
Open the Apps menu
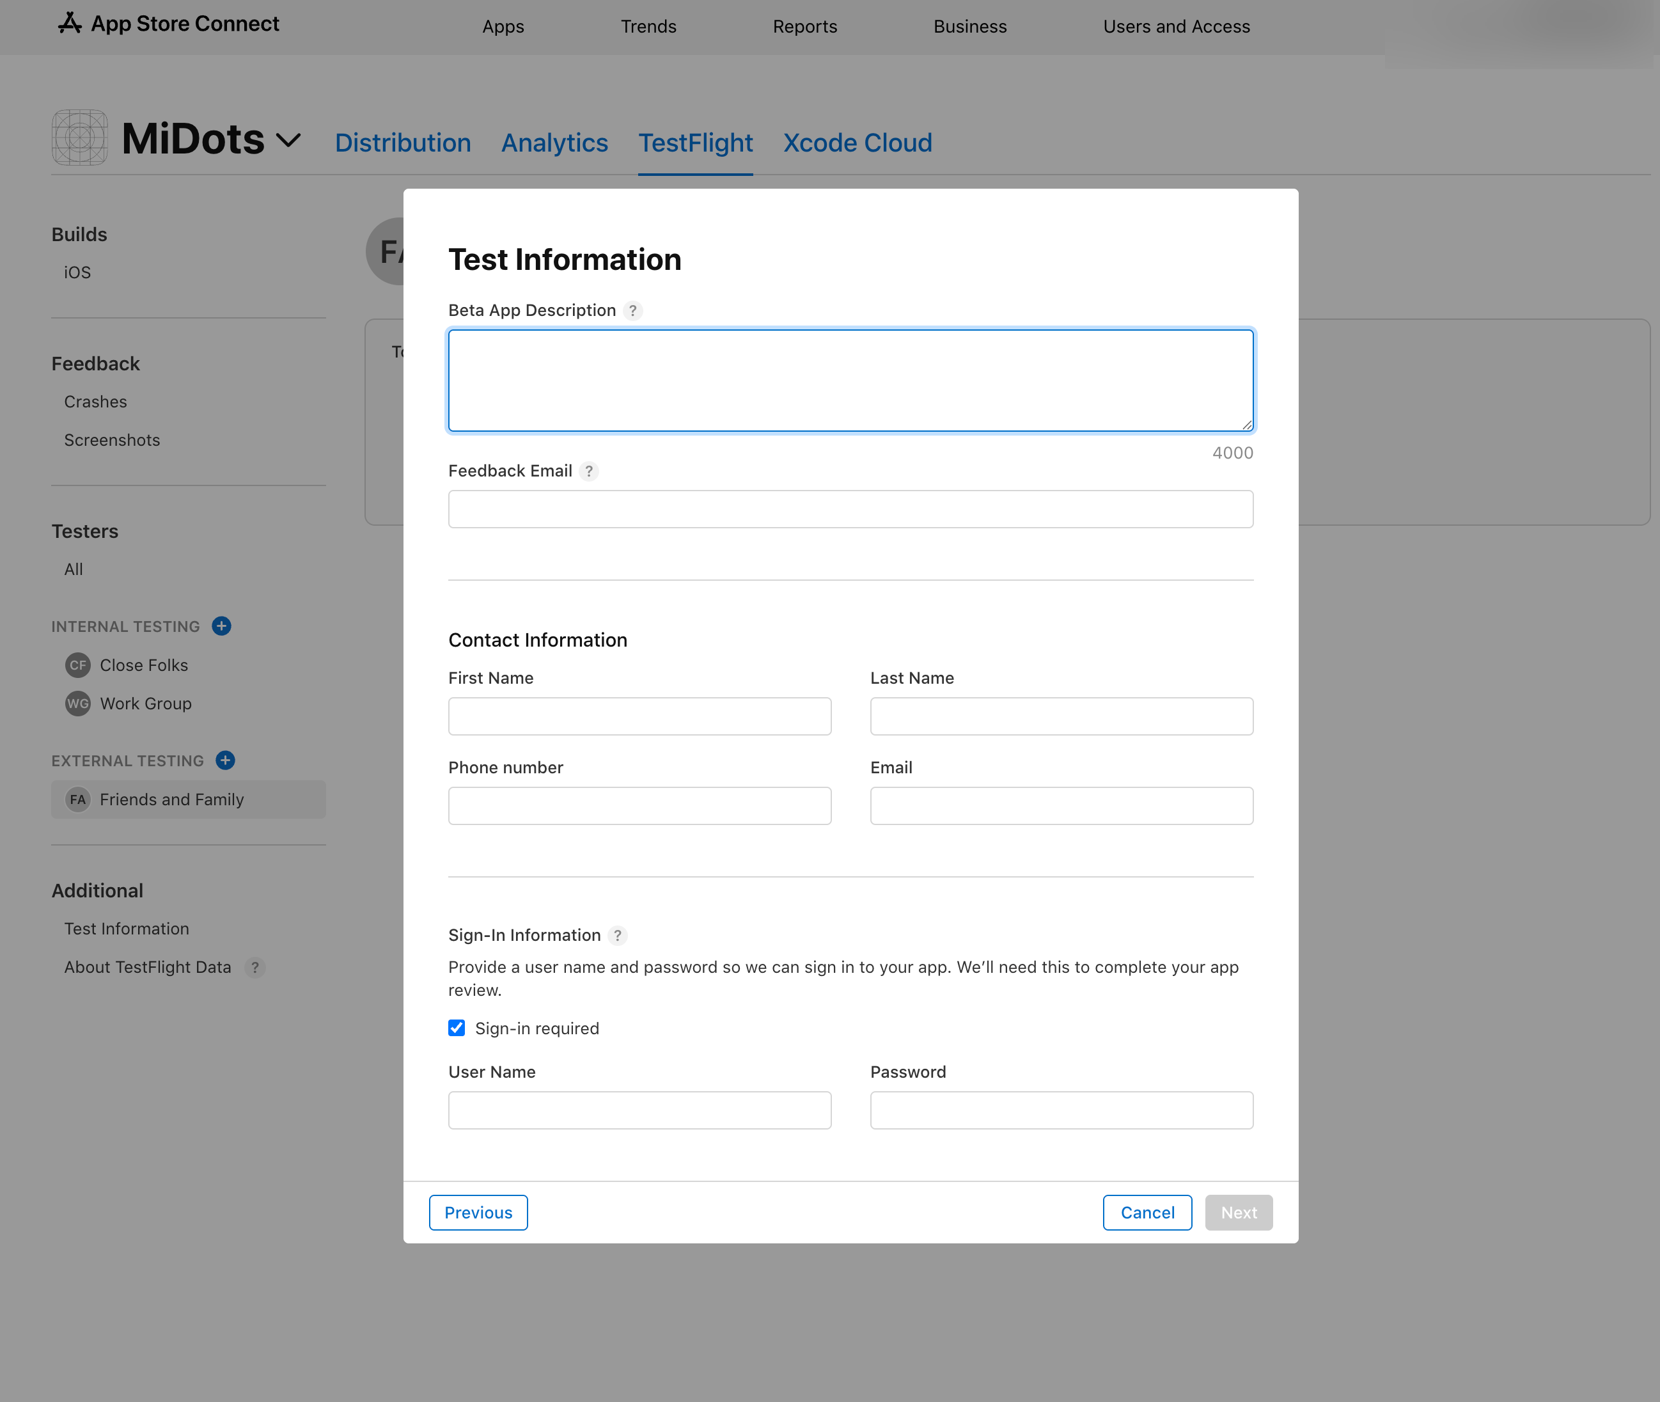(x=503, y=26)
